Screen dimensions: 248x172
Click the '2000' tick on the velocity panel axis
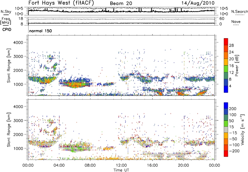(x=18, y=134)
